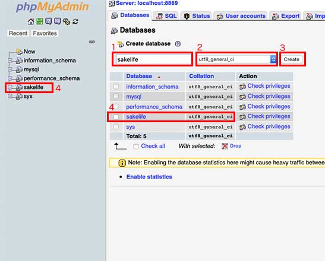Viewport: 325px width, 261px height.
Task: Click the link chain icon in sidebar
Action: (92, 42)
